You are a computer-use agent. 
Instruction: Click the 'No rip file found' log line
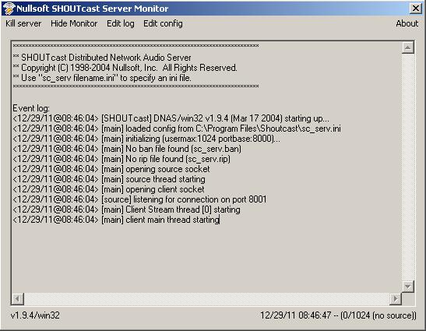(x=121, y=159)
